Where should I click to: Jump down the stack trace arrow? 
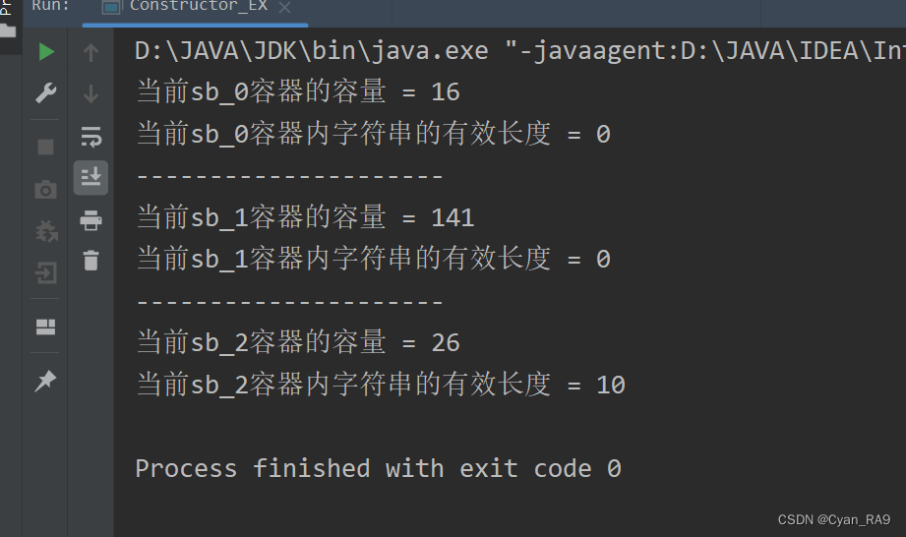click(91, 93)
